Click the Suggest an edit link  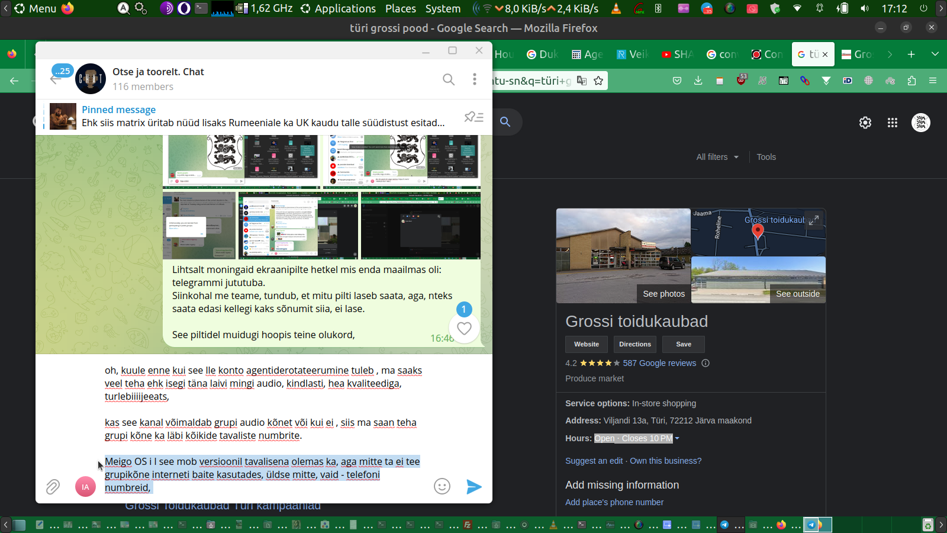[594, 461]
